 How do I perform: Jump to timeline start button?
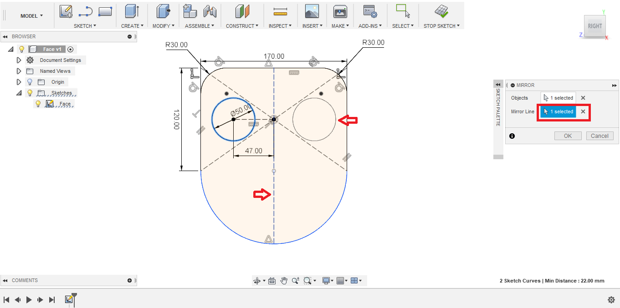pyautogui.click(x=6, y=300)
